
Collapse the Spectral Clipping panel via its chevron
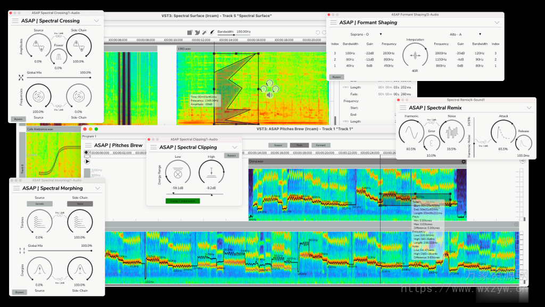tap(235, 148)
